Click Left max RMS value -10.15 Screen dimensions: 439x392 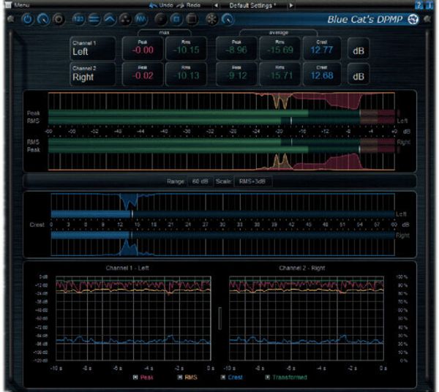(x=186, y=48)
